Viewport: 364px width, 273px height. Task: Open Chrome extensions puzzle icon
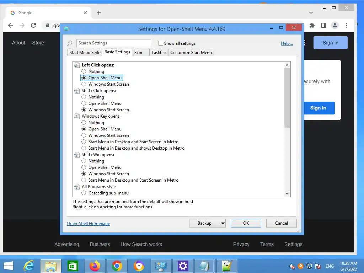pyautogui.click(x=312, y=25)
